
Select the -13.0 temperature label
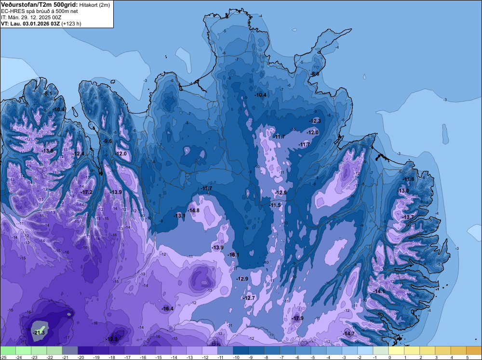pyautogui.click(x=403, y=191)
